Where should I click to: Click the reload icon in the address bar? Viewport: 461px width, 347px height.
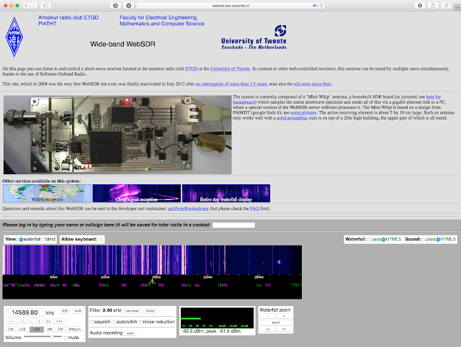(321, 6)
